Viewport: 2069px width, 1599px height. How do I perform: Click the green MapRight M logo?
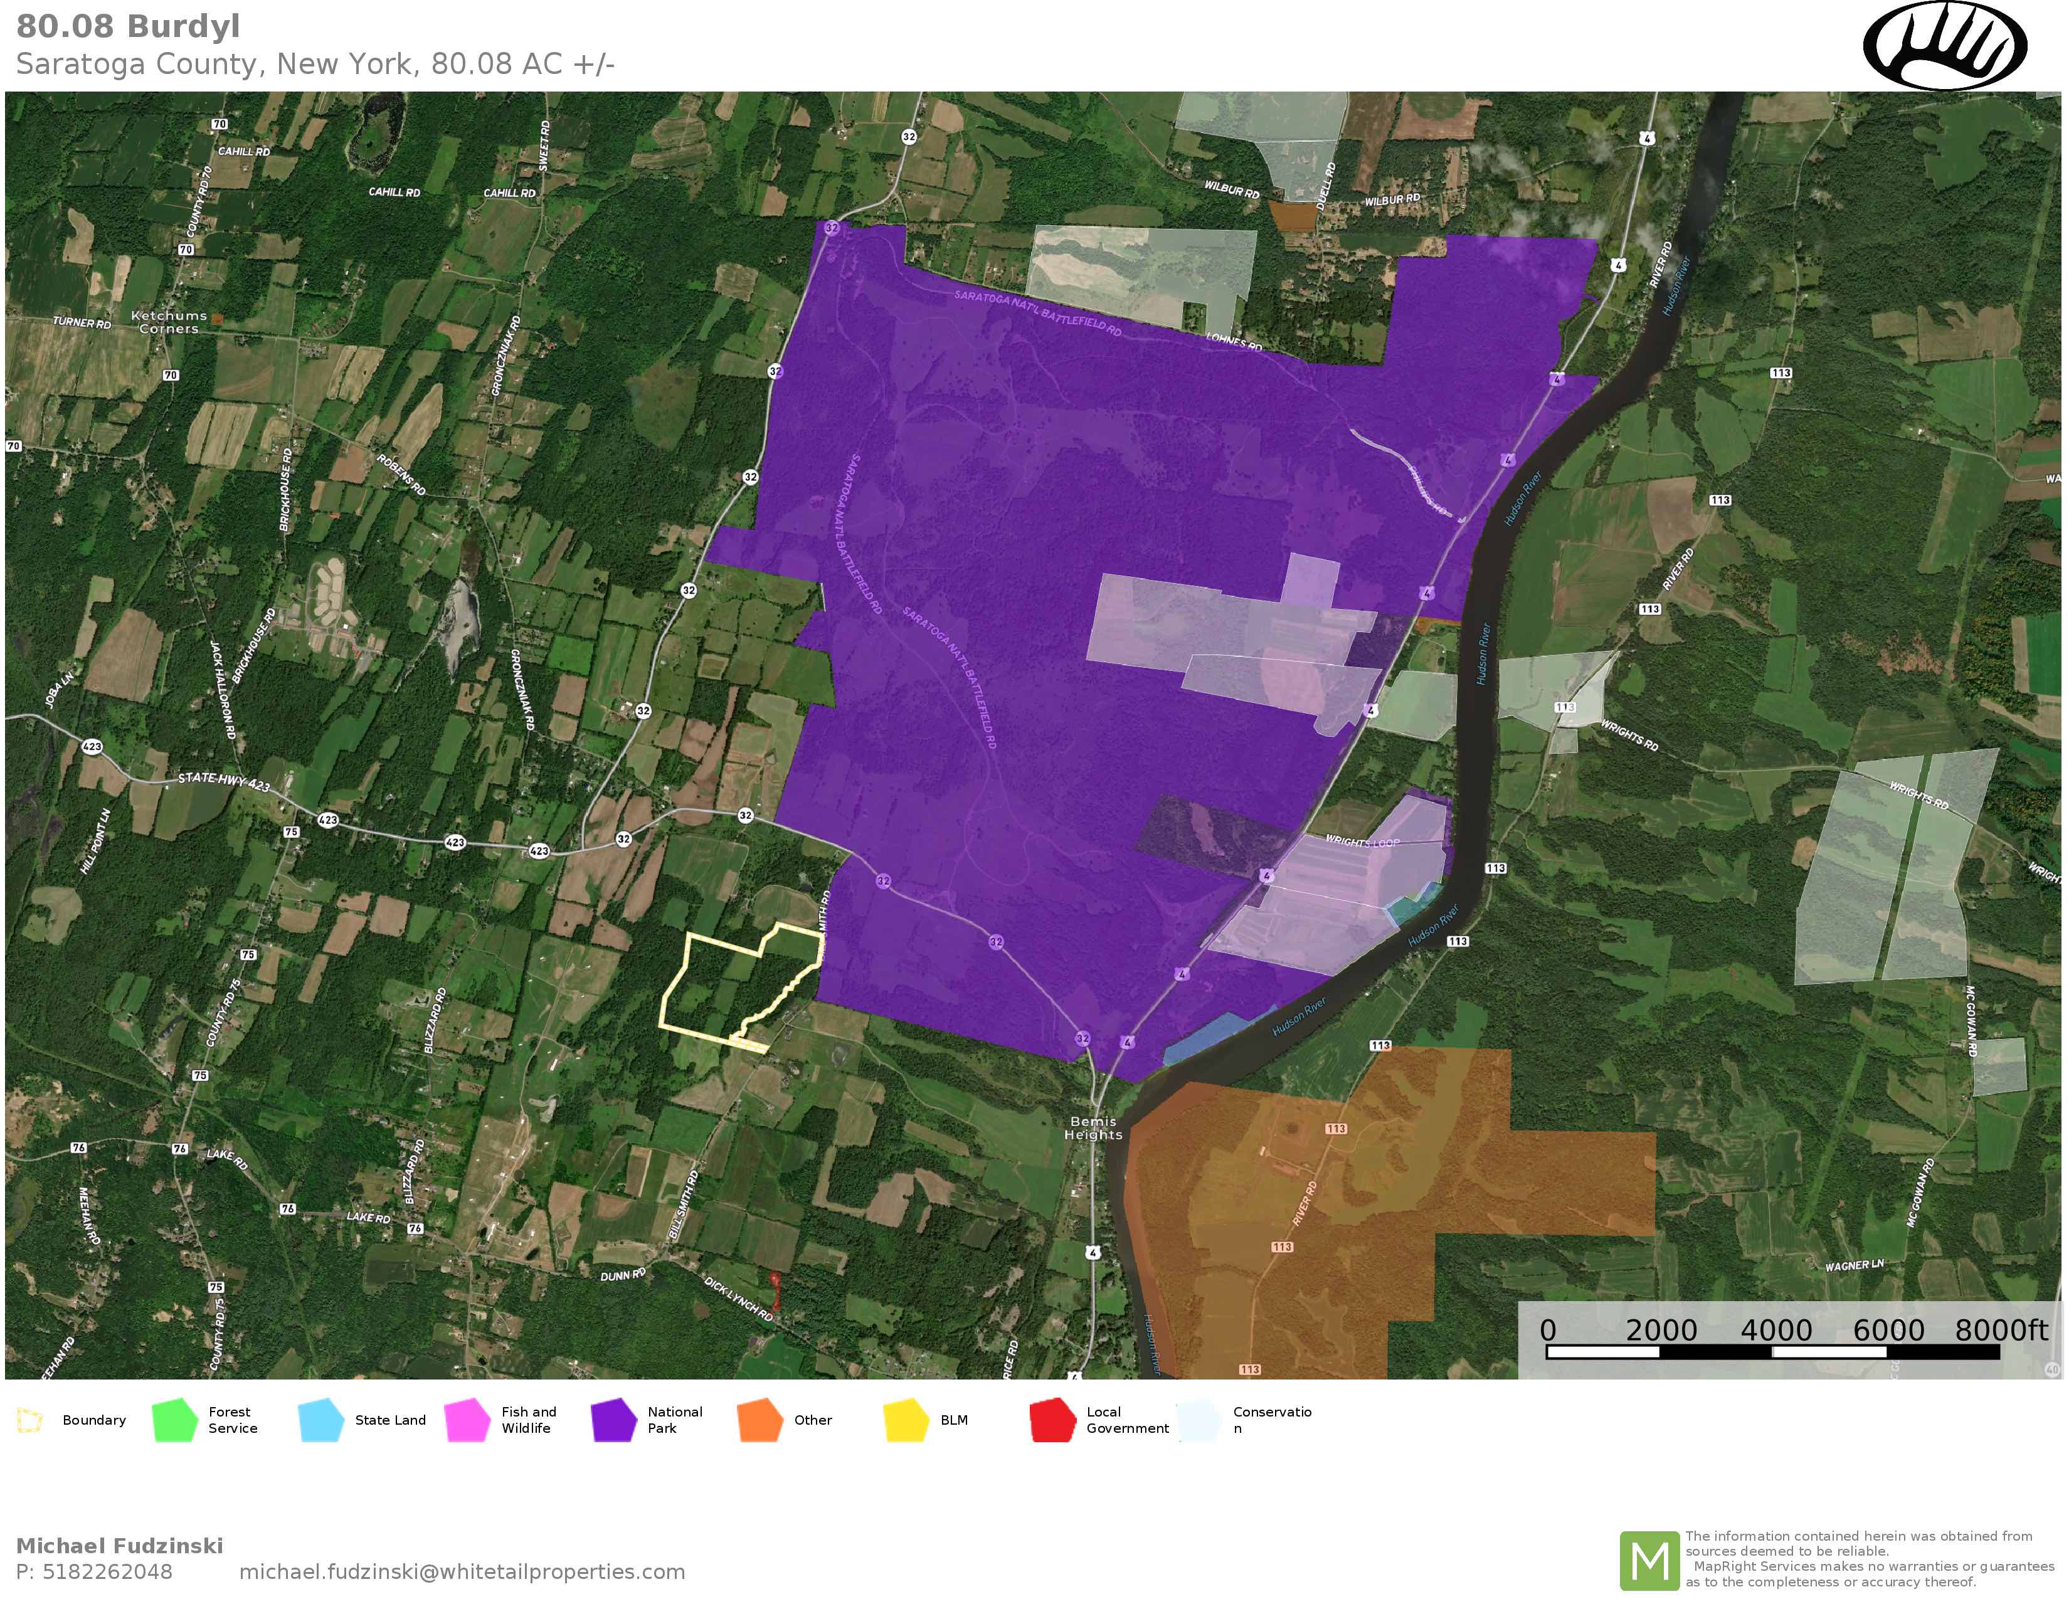1649,1560
